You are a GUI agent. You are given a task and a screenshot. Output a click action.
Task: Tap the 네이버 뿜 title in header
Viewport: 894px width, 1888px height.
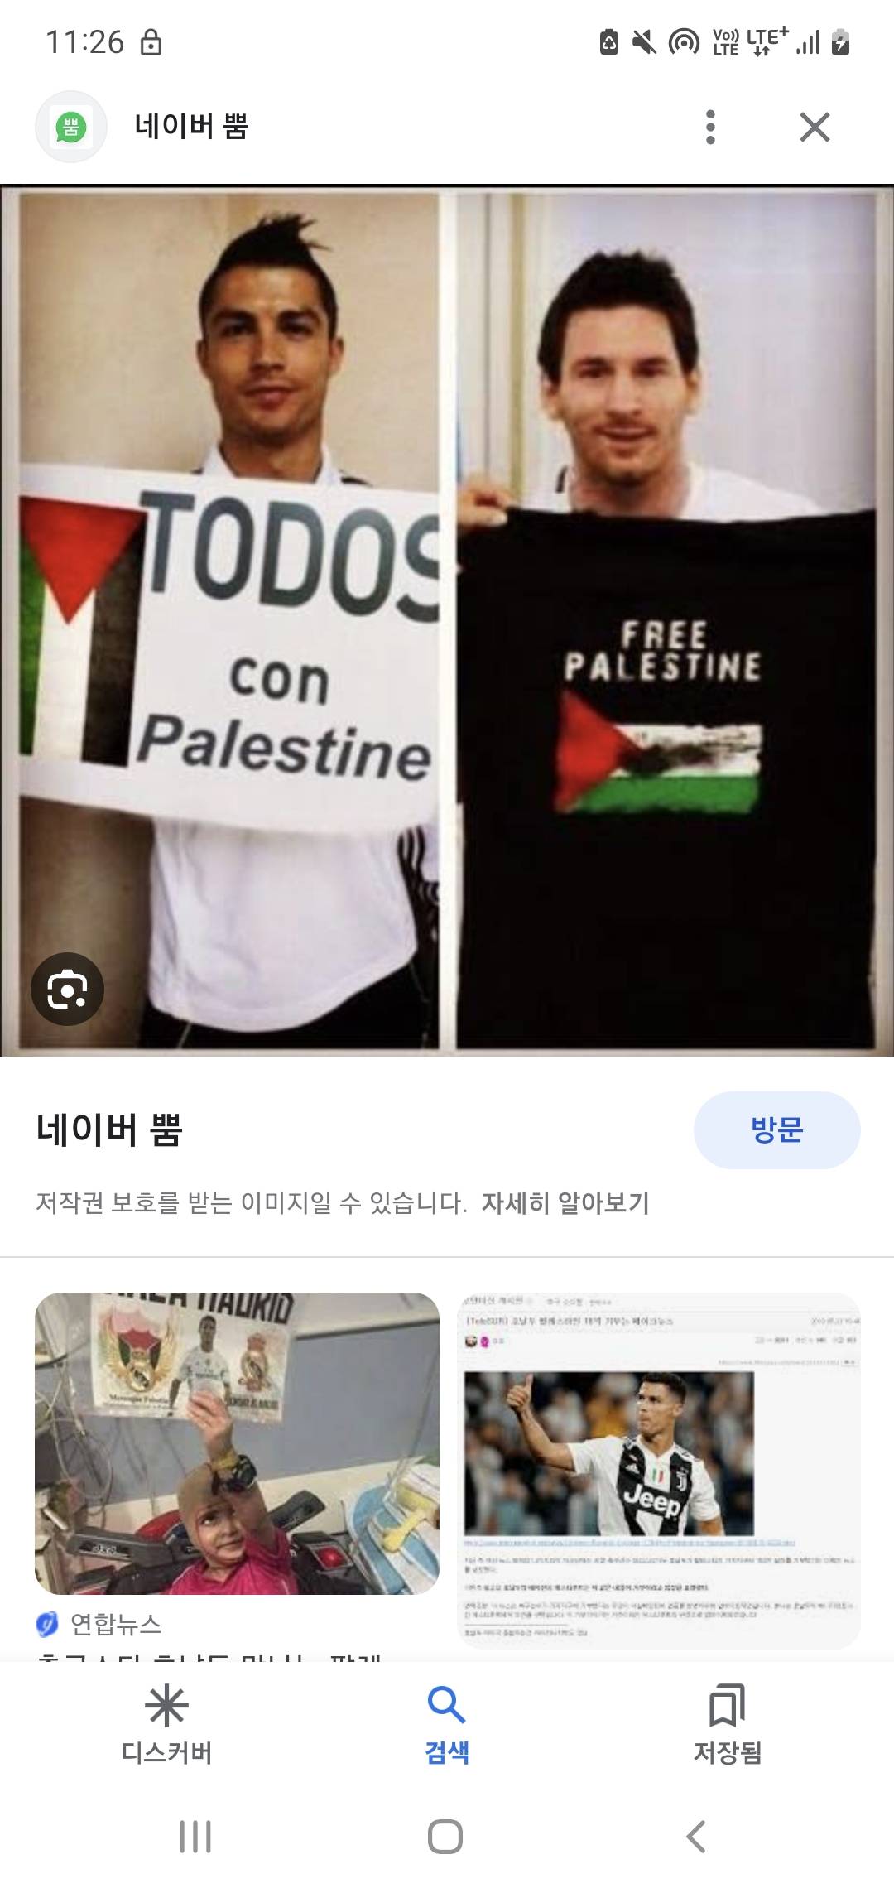191,127
